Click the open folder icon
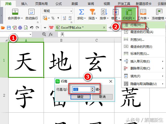 click(x=3, y=28)
